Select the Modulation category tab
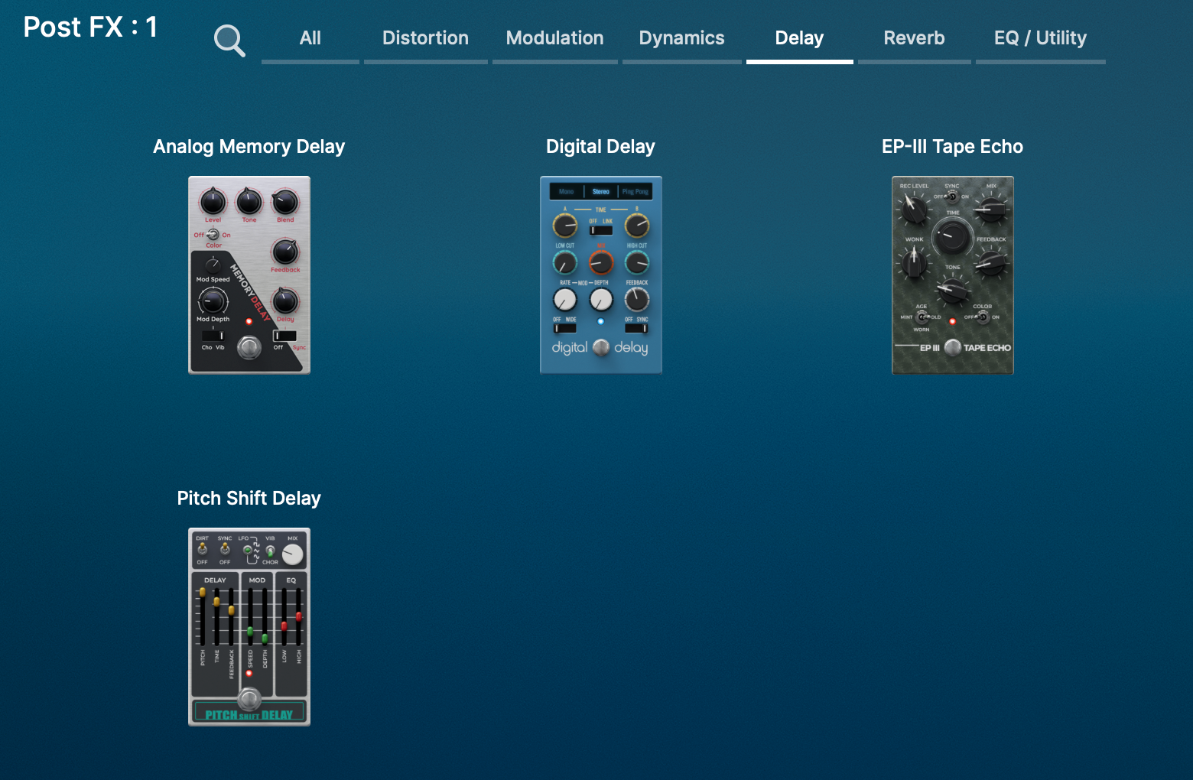The image size is (1193, 780). [554, 38]
